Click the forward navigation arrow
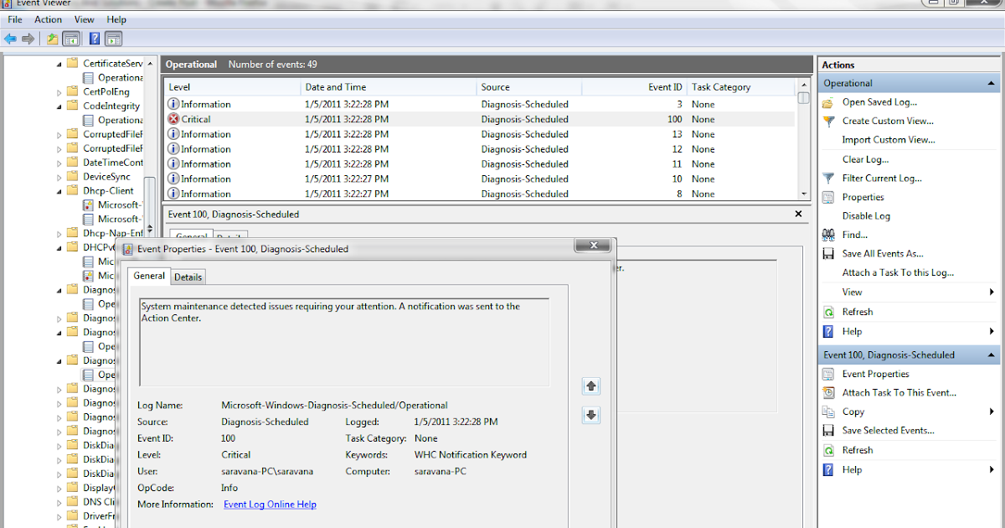This screenshot has height=528, width=1005. point(28,38)
